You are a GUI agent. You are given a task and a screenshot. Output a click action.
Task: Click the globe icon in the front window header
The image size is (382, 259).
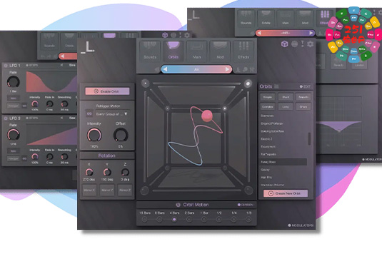pos(294,44)
